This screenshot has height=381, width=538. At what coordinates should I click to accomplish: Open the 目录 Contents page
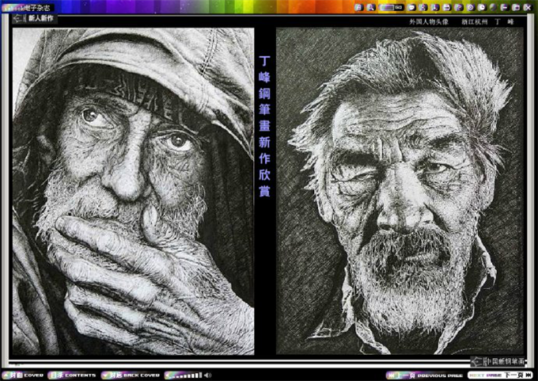tap(73, 375)
